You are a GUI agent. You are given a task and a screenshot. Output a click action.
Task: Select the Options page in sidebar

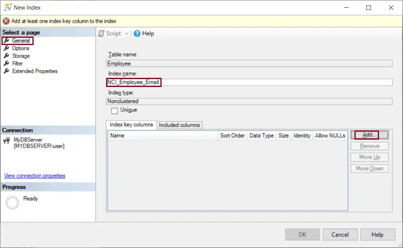point(21,48)
